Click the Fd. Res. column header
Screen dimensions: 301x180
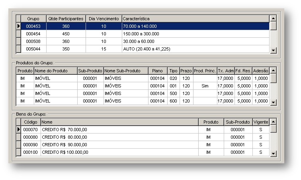pyautogui.click(x=243, y=71)
